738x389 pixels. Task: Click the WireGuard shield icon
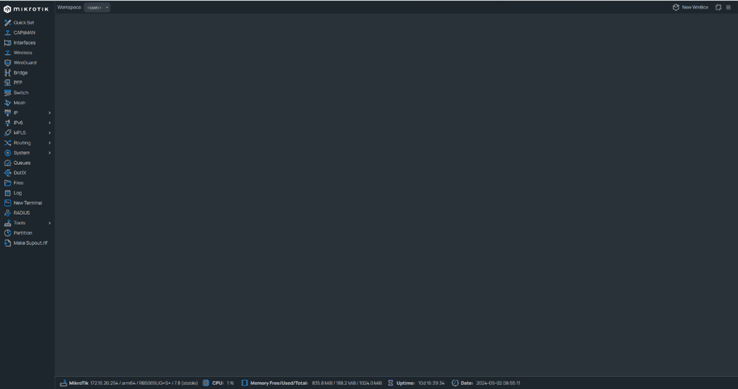7,63
